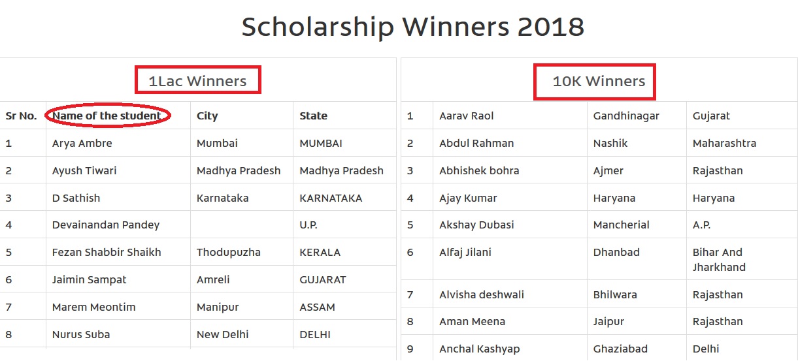This screenshot has width=798, height=361.
Task: Click the 'Bihar And Jharkhand' state cell
Action: click(x=719, y=259)
